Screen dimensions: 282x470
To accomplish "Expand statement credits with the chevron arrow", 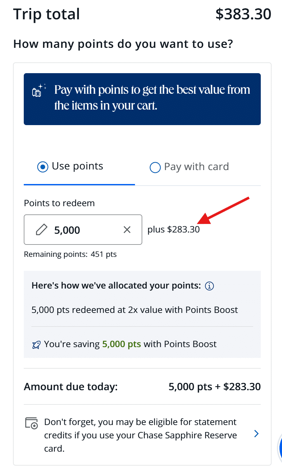I will [x=256, y=434].
